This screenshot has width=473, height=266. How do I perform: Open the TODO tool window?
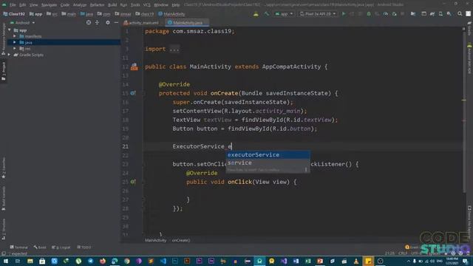pos(84,248)
